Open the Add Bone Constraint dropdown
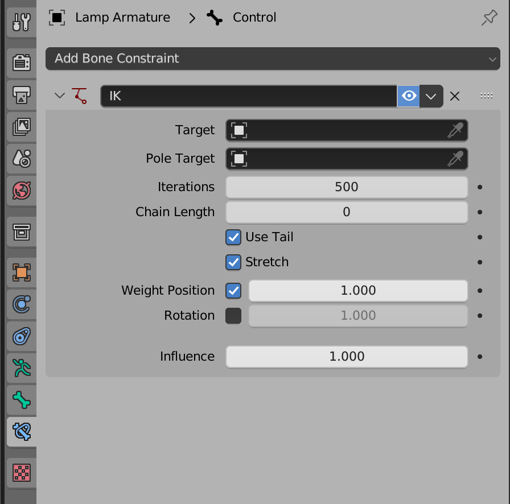The image size is (510, 504). [272, 59]
